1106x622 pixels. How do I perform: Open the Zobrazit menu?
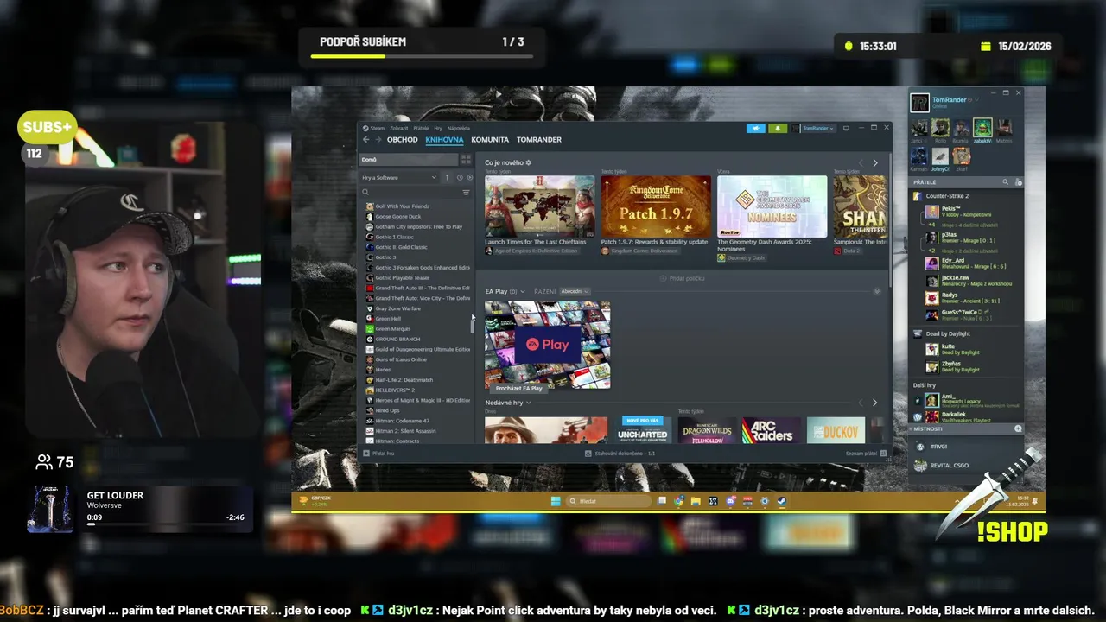399,128
